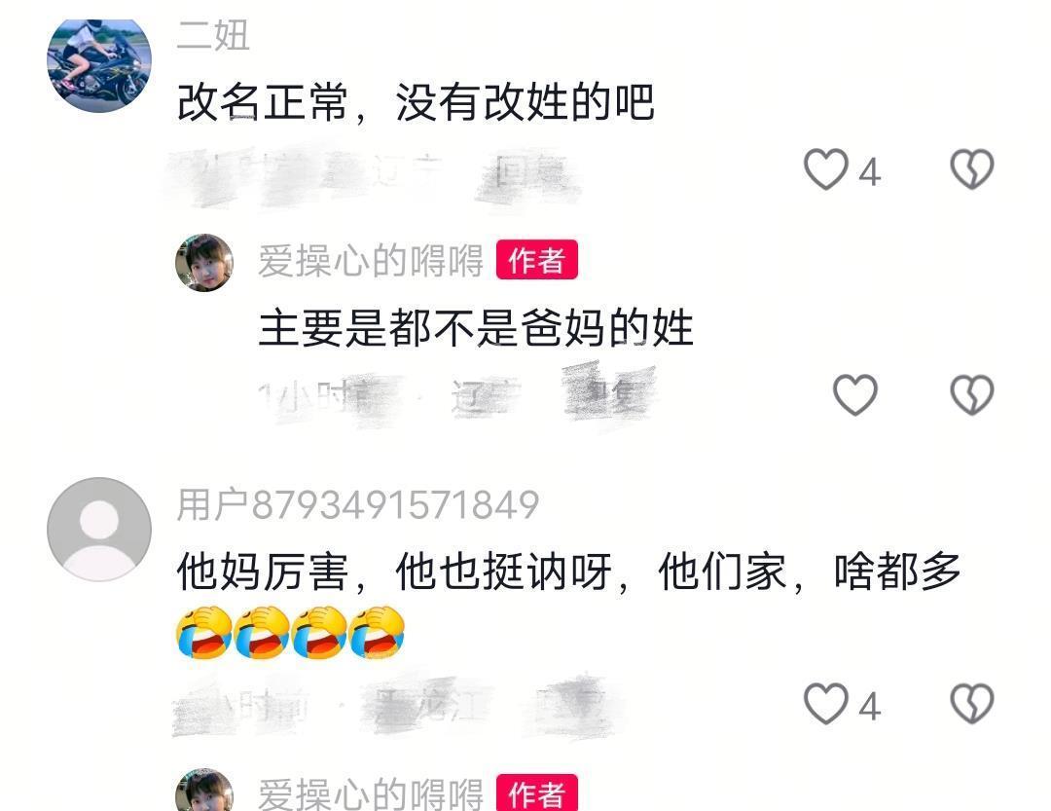
Task: Dislike the 用户8793491571849 comment
Action: [971, 703]
